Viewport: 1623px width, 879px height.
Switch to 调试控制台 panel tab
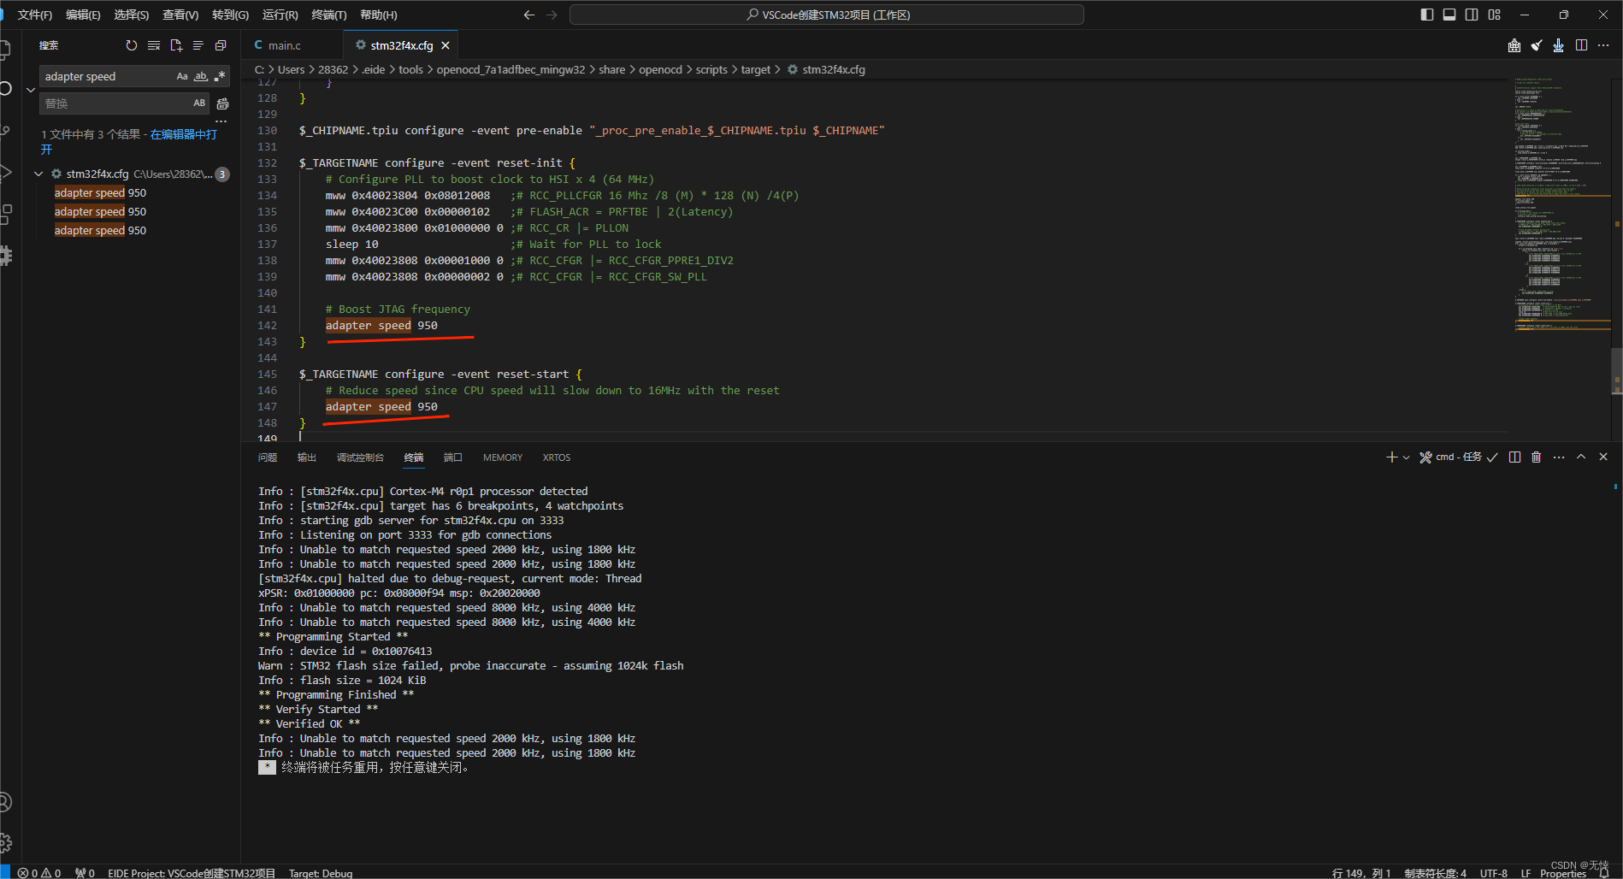coord(361,457)
